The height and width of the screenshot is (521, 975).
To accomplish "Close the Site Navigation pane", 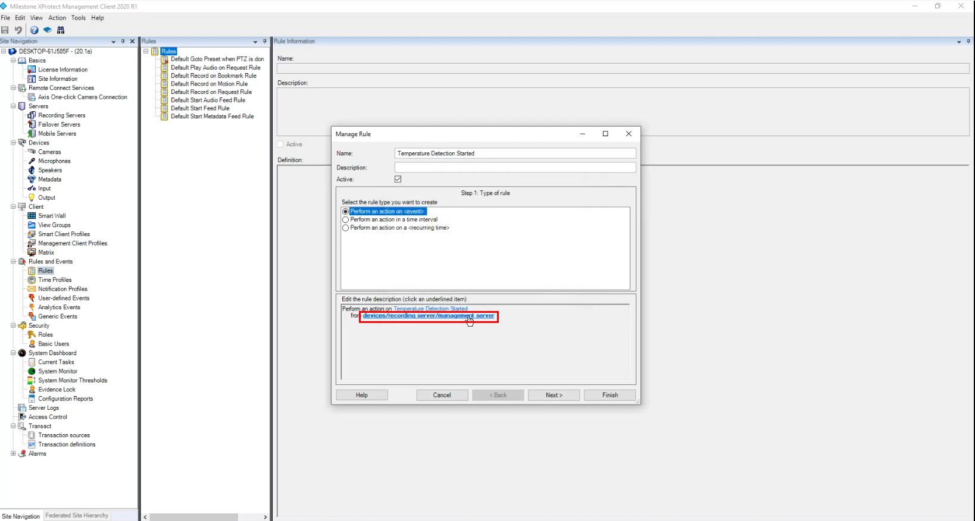I will click(132, 42).
